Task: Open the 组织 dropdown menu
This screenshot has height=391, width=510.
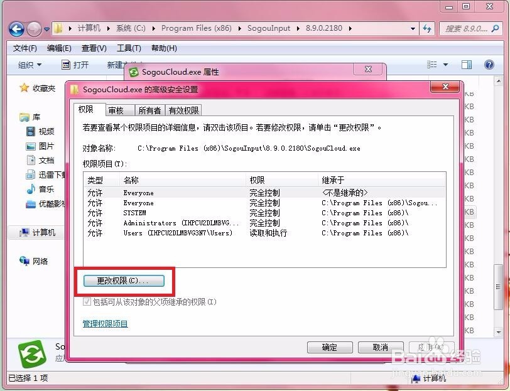Action: tap(30, 65)
